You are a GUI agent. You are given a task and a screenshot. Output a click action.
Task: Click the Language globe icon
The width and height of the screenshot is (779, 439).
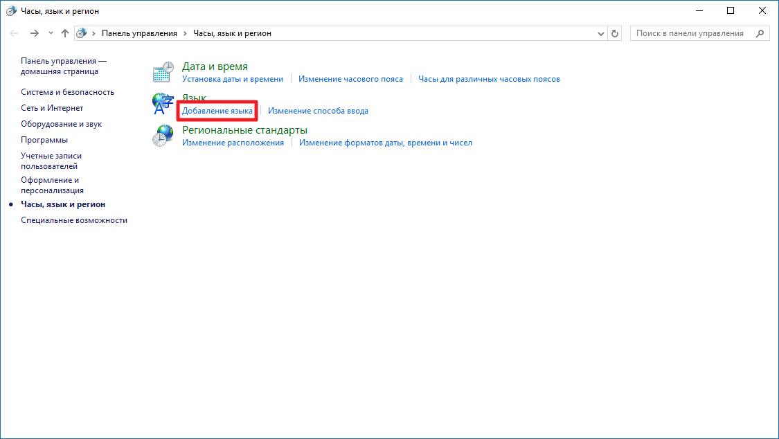click(x=163, y=104)
